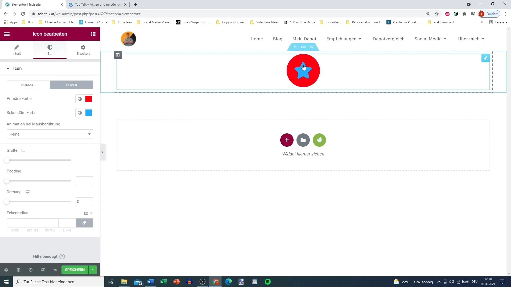Open the Hilfe benötigt help link

click(49, 256)
